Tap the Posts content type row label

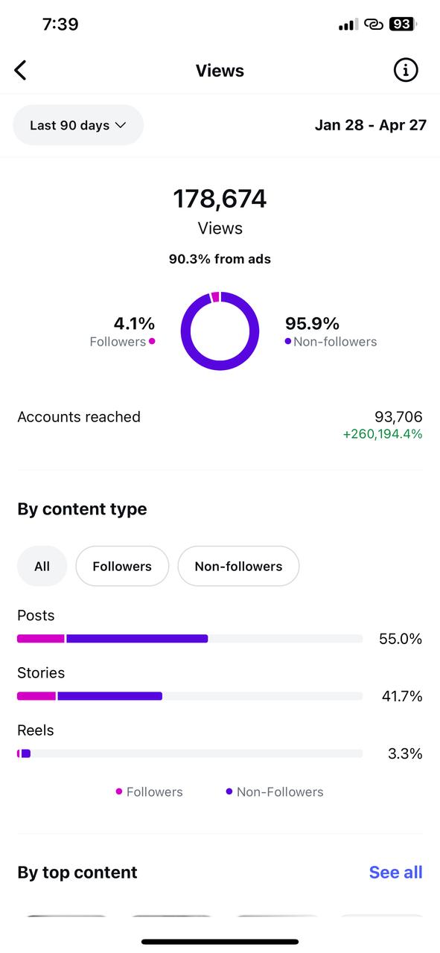point(36,616)
